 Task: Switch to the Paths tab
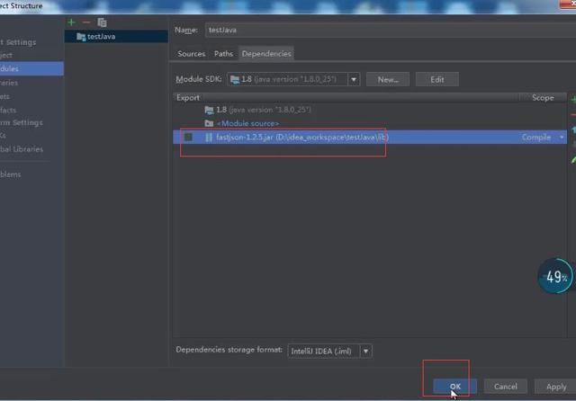(223, 54)
